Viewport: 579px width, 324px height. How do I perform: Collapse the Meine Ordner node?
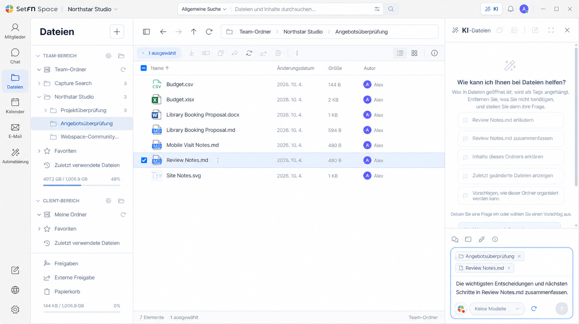coord(39,215)
